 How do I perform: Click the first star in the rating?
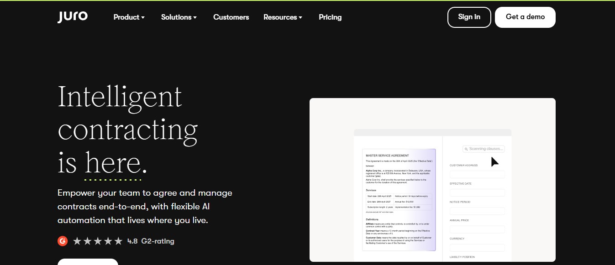coord(77,241)
